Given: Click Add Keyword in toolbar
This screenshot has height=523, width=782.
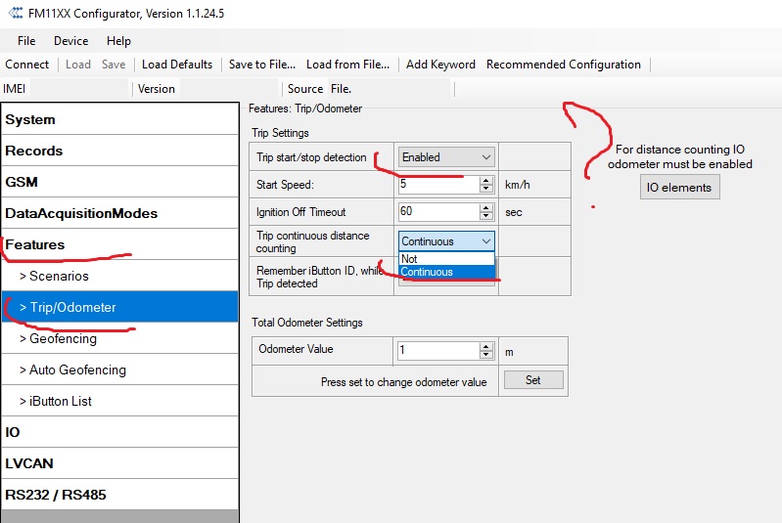Looking at the screenshot, I should (x=440, y=65).
